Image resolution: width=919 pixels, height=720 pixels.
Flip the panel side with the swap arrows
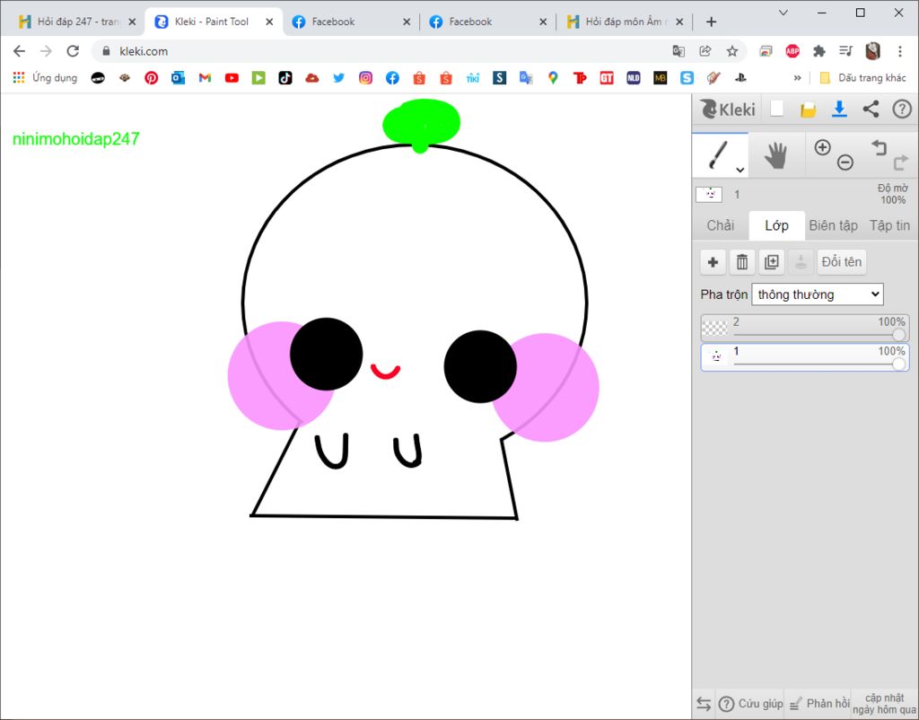[704, 704]
